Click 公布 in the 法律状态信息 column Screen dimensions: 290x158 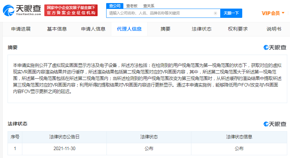click(x=239, y=149)
